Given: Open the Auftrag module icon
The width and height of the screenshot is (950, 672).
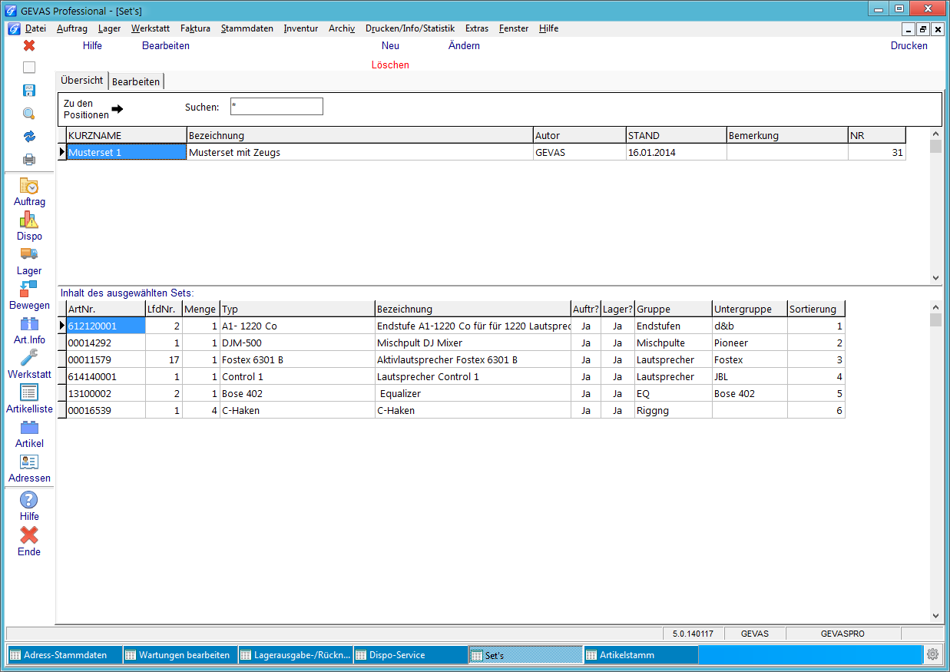Looking at the screenshot, I should 29,186.
